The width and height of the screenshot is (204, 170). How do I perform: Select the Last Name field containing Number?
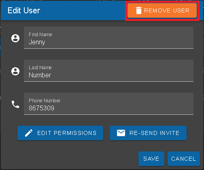tap(108, 71)
